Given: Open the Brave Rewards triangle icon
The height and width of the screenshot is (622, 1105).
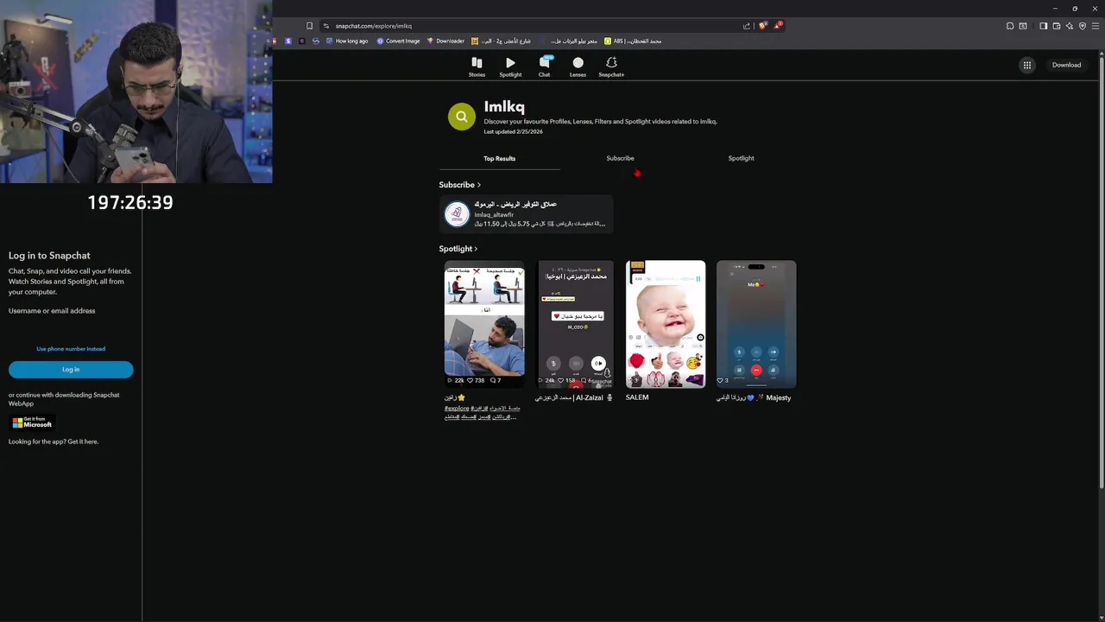Looking at the screenshot, I should pyautogui.click(x=777, y=26).
